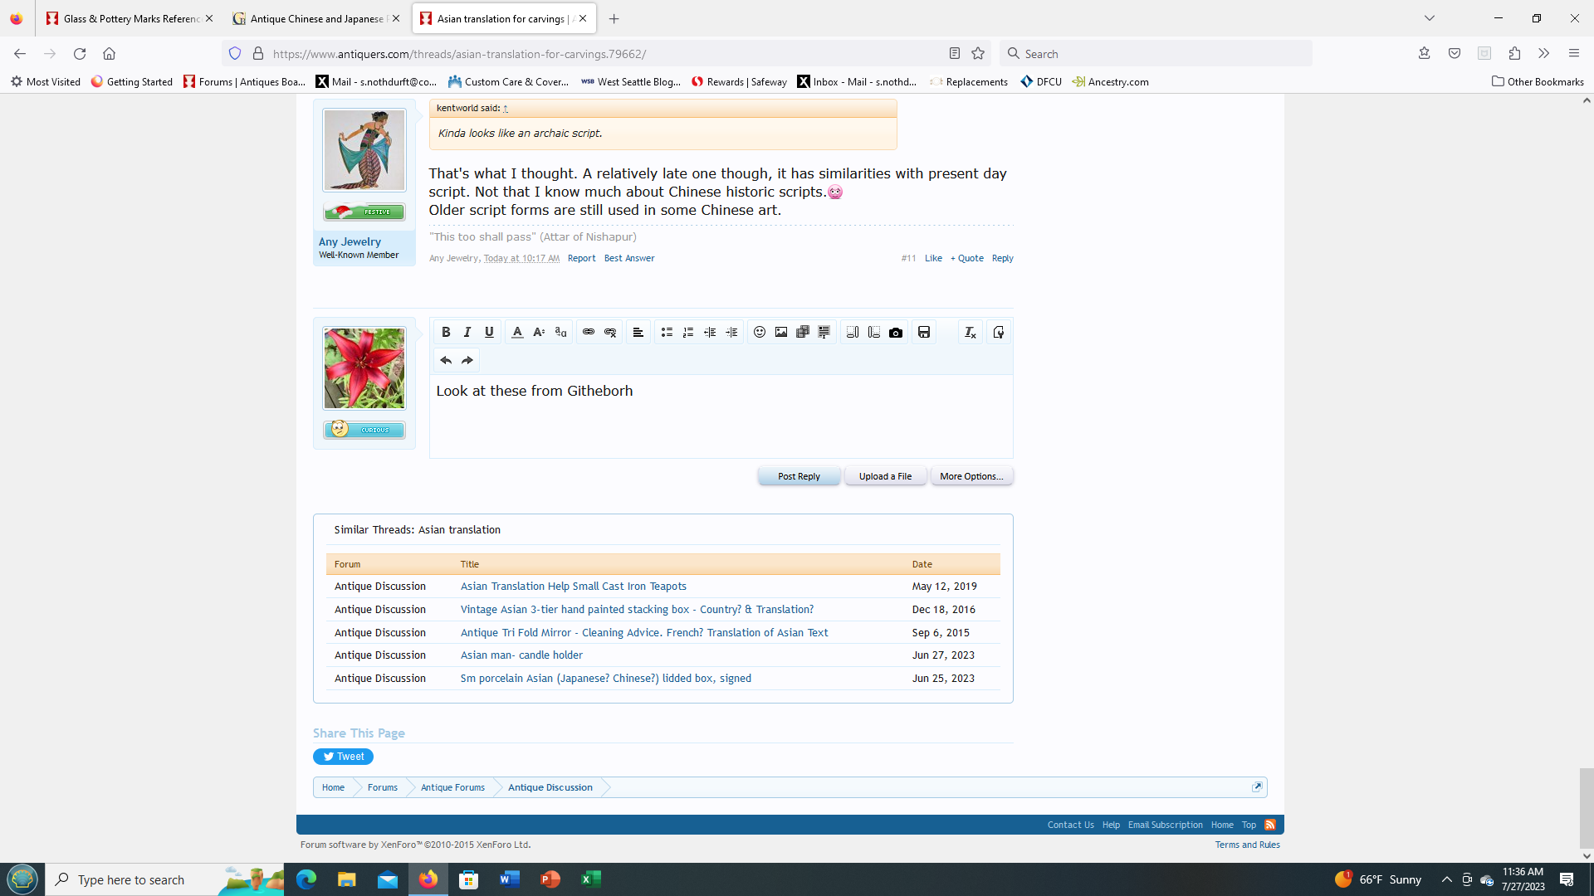The height and width of the screenshot is (896, 1594).
Task: Toggle bold formatting in editor
Action: click(x=446, y=332)
